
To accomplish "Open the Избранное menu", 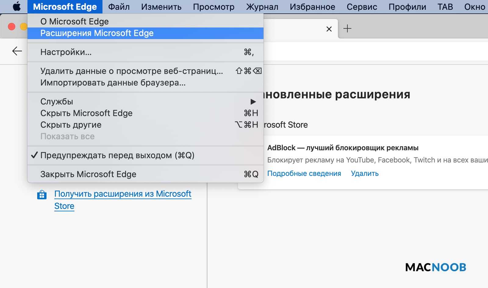I will click(x=313, y=7).
